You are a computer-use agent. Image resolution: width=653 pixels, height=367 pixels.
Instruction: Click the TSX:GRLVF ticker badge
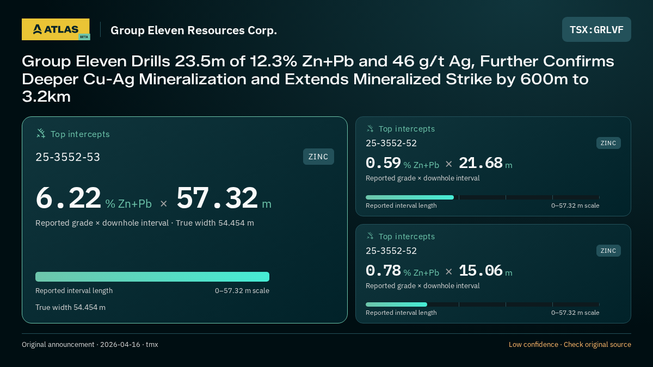point(596,29)
